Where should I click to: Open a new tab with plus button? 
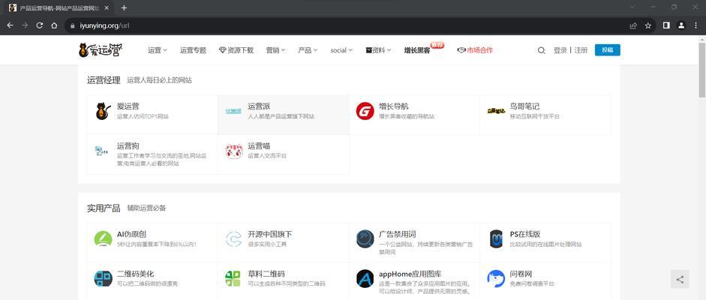(x=124, y=7)
